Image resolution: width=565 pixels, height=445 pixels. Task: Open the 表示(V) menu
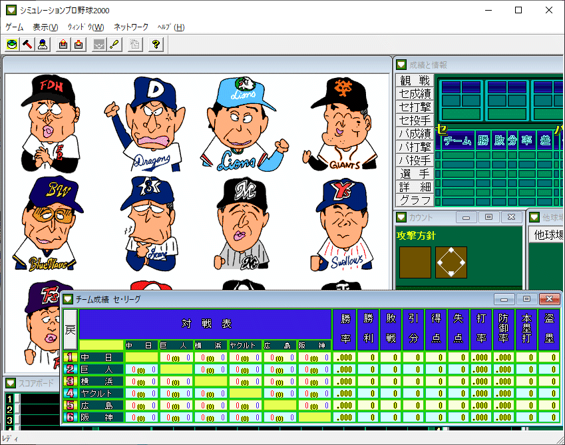click(45, 27)
